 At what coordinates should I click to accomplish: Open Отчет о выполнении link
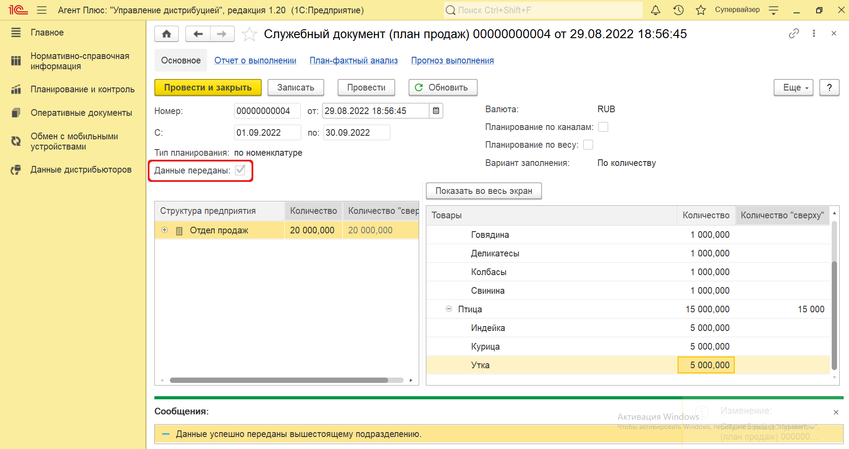[255, 60]
